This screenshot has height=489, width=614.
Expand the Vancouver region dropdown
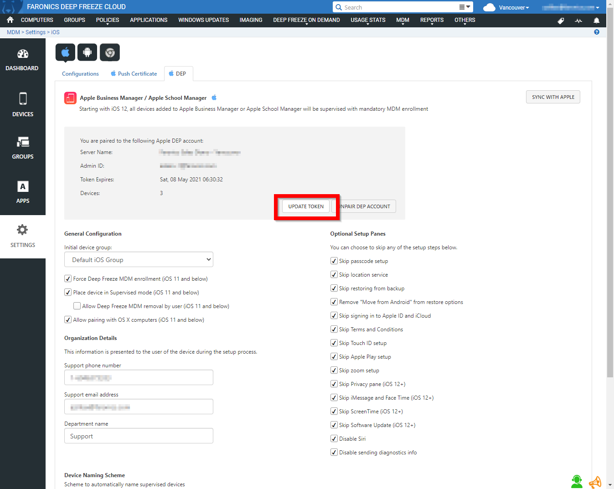pyautogui.click(x=514, y=8)
